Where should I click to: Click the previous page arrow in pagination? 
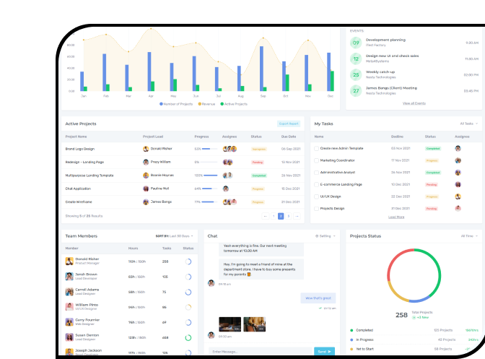[x=265, y=216]
